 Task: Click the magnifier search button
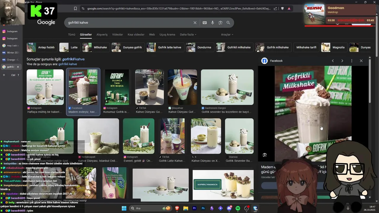(228, 22)
